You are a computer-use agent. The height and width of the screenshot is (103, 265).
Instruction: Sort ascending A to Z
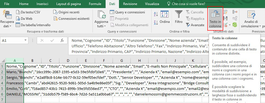156,14
